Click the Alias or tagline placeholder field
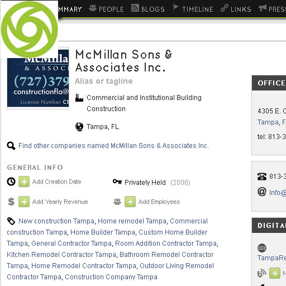Screen dimensions: 286x286 (x=104, y=81)
